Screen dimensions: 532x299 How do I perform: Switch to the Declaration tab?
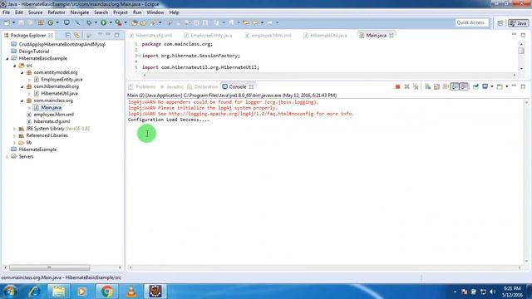coord(203,86)
